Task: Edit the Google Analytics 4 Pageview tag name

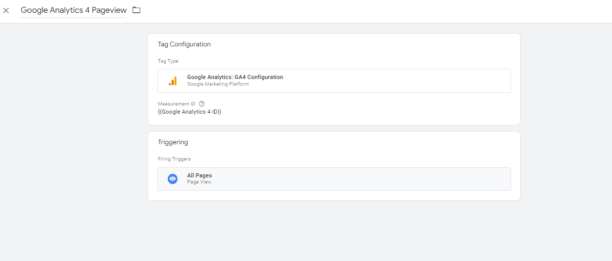Action: 73,10
